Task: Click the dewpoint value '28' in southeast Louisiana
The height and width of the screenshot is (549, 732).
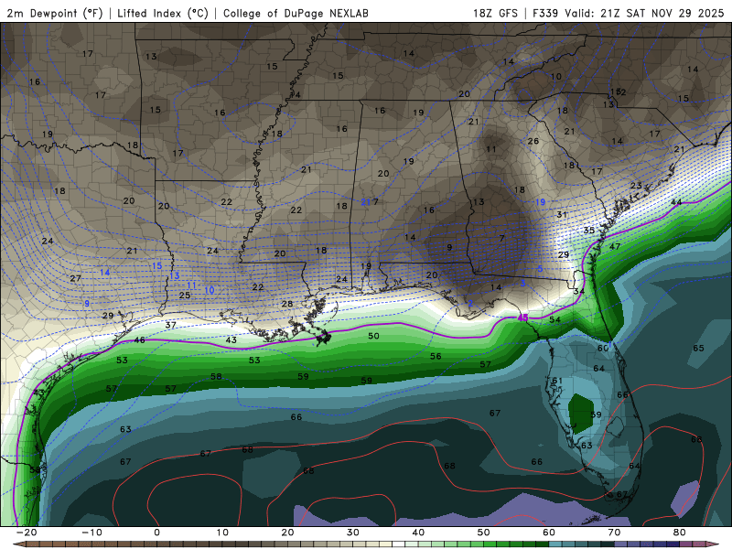Action: coord(286,304)
